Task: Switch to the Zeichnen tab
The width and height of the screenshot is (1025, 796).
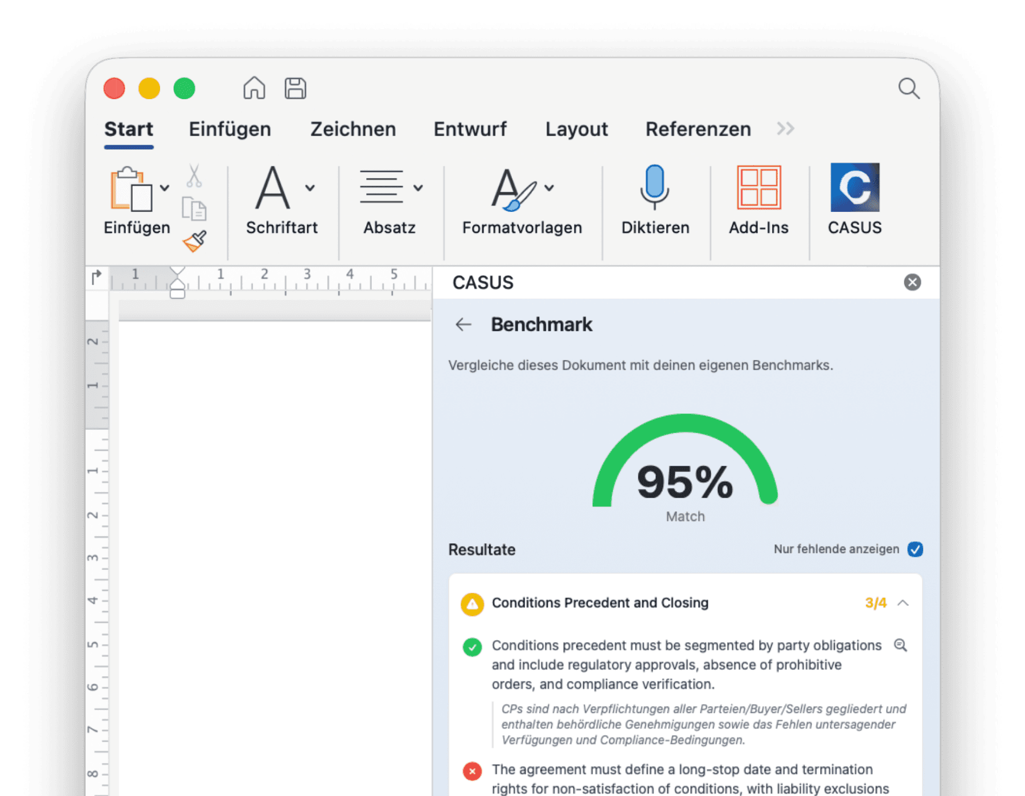Action: (353, 129)
